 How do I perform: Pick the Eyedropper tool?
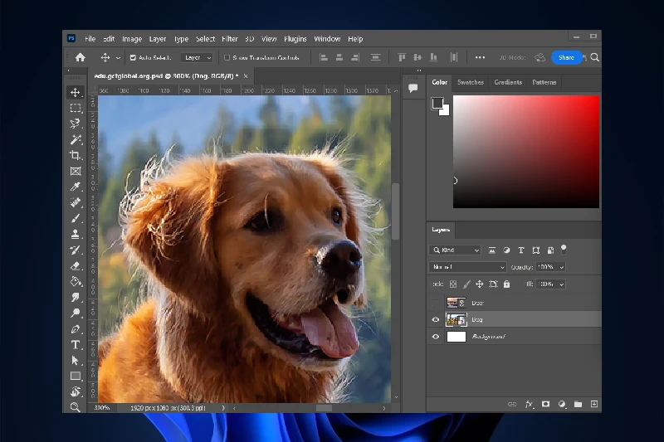[x=76, y=187]
